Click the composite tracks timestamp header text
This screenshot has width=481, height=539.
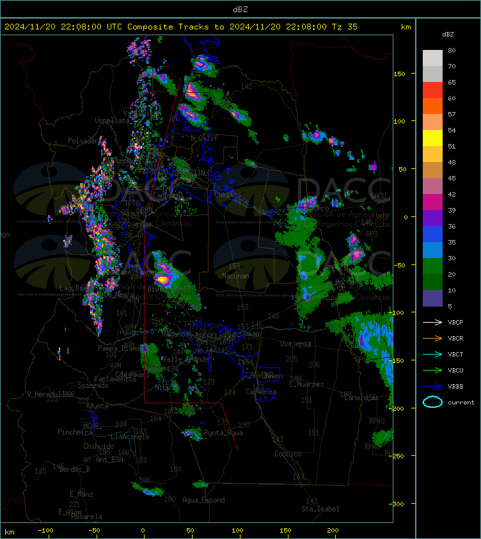181,27
